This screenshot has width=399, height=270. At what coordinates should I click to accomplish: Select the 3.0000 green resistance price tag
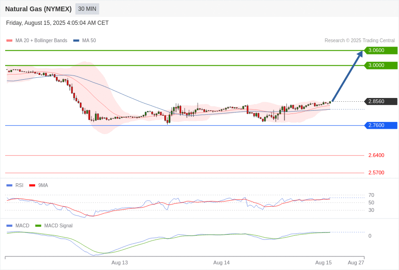click(x=381, y=65)
